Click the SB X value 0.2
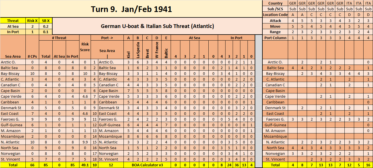The image size is (373, 168). [46, 26]
